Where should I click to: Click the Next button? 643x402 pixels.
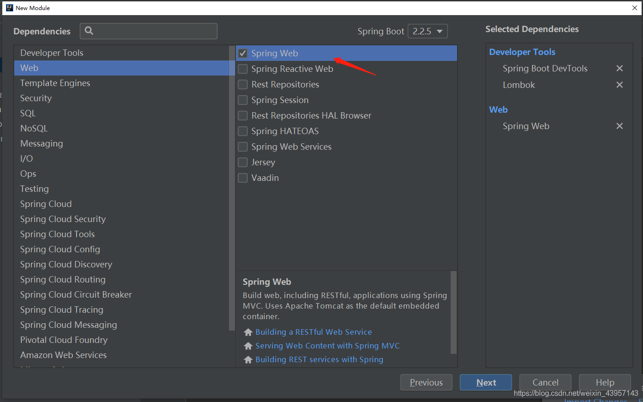point(486,382)
